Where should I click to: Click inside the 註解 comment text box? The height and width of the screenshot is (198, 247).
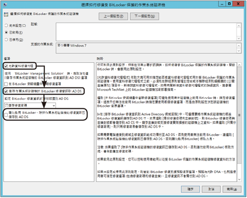click(x=146, y=32)
